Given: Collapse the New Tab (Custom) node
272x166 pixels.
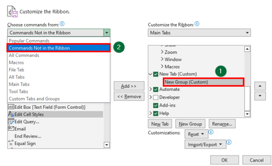Looking at the screenshot, I should coord(150,74).
